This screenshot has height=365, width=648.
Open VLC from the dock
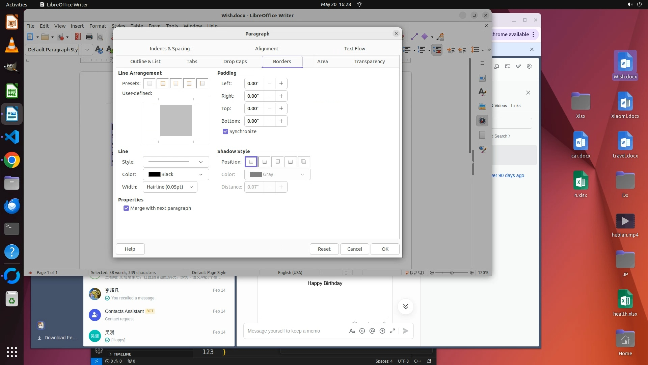click(12, 45)
